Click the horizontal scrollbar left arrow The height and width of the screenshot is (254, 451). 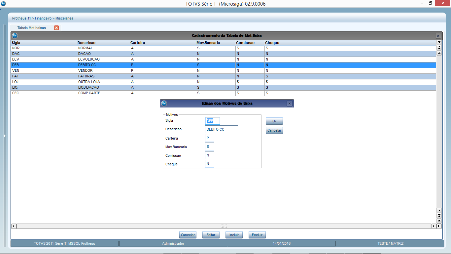[14, 226]
